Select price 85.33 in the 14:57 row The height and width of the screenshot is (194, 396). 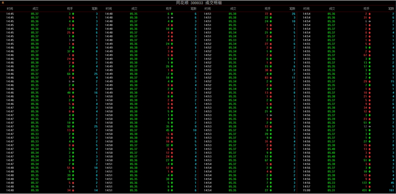(331, 186)
